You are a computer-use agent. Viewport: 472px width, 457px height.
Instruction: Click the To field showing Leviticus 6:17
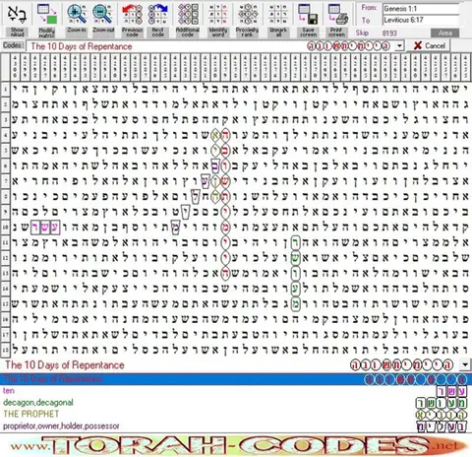[421, 20]
